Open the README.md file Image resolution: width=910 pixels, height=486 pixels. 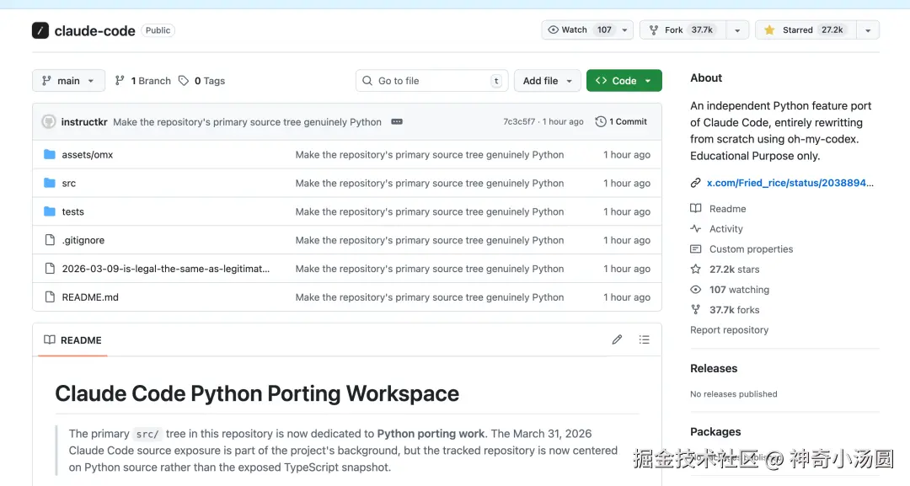click(90, 297)
